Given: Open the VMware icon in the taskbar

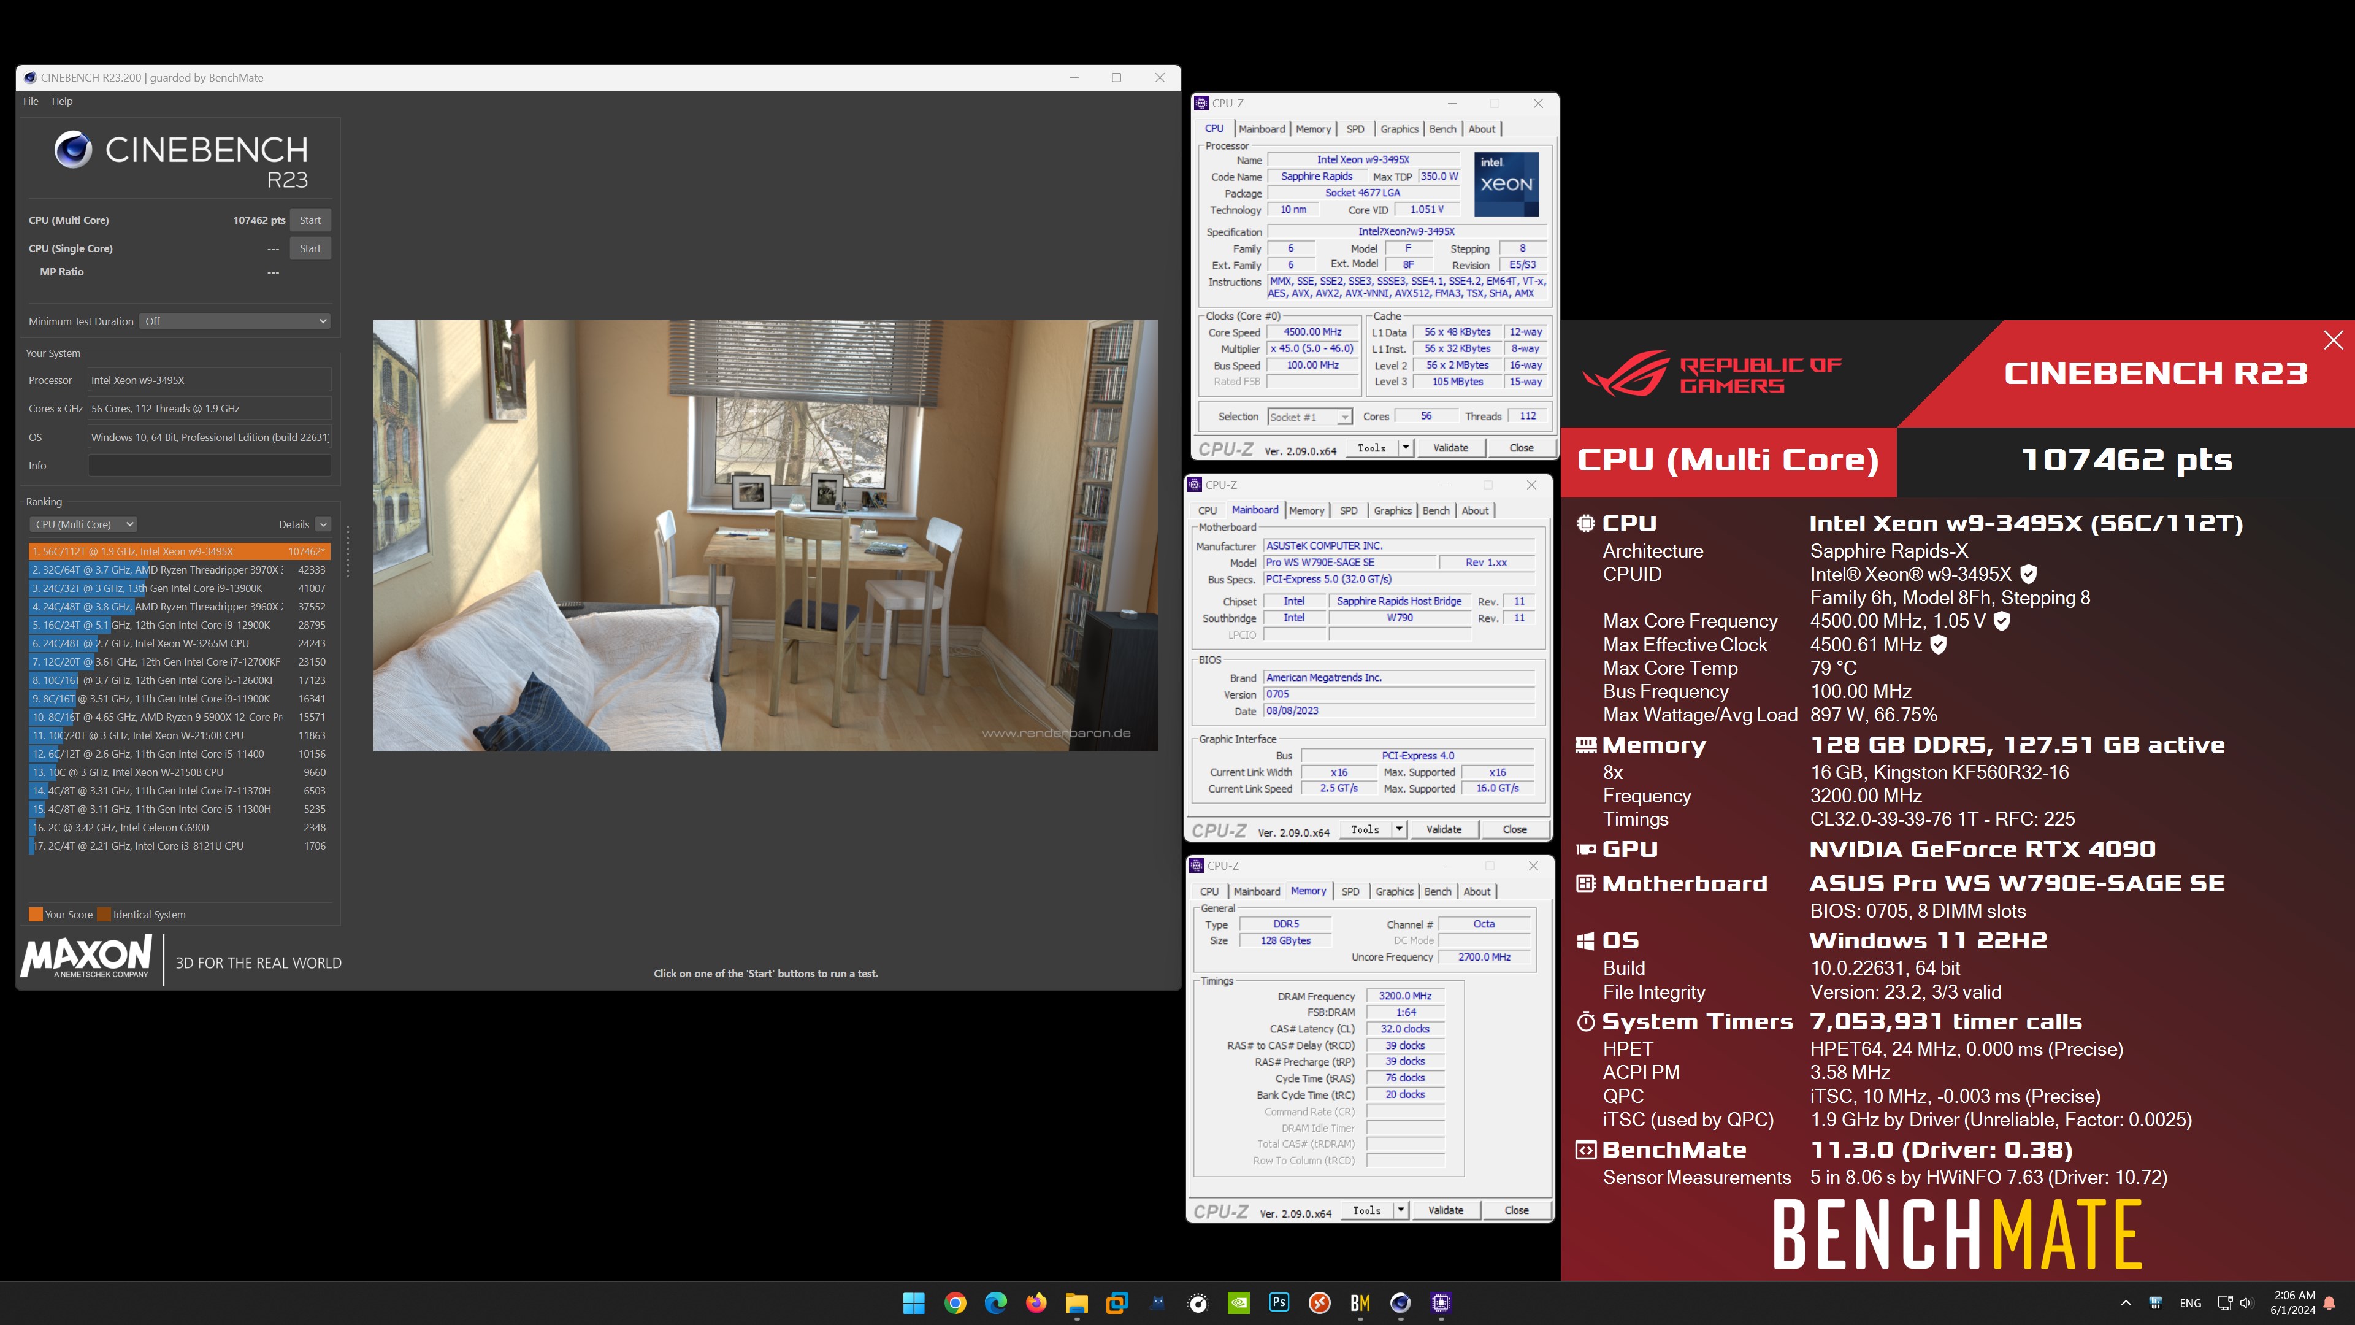Looking at the screenshot, I should coord(1117,1303).
